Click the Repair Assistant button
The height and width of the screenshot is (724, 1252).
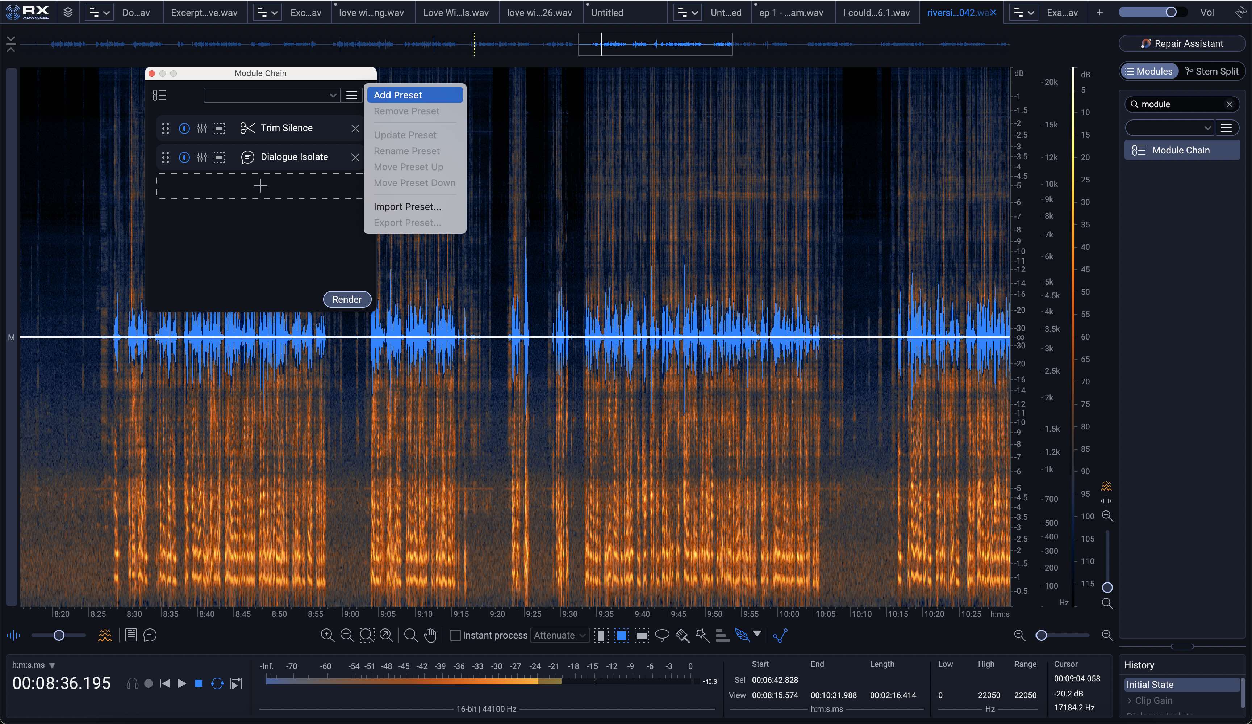pyautogui.click(x=1182, y=44)
